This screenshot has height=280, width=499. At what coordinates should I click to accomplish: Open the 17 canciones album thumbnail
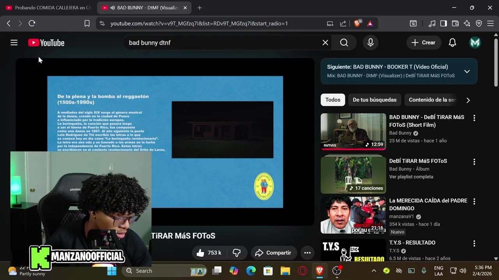(353, 175)
